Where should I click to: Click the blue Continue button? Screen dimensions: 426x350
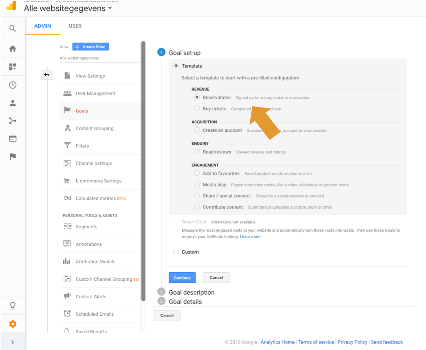(x=182, y=278)
